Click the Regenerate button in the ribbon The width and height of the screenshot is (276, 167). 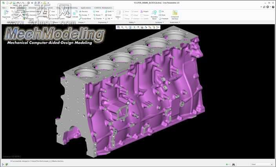[x=6, y=14]
